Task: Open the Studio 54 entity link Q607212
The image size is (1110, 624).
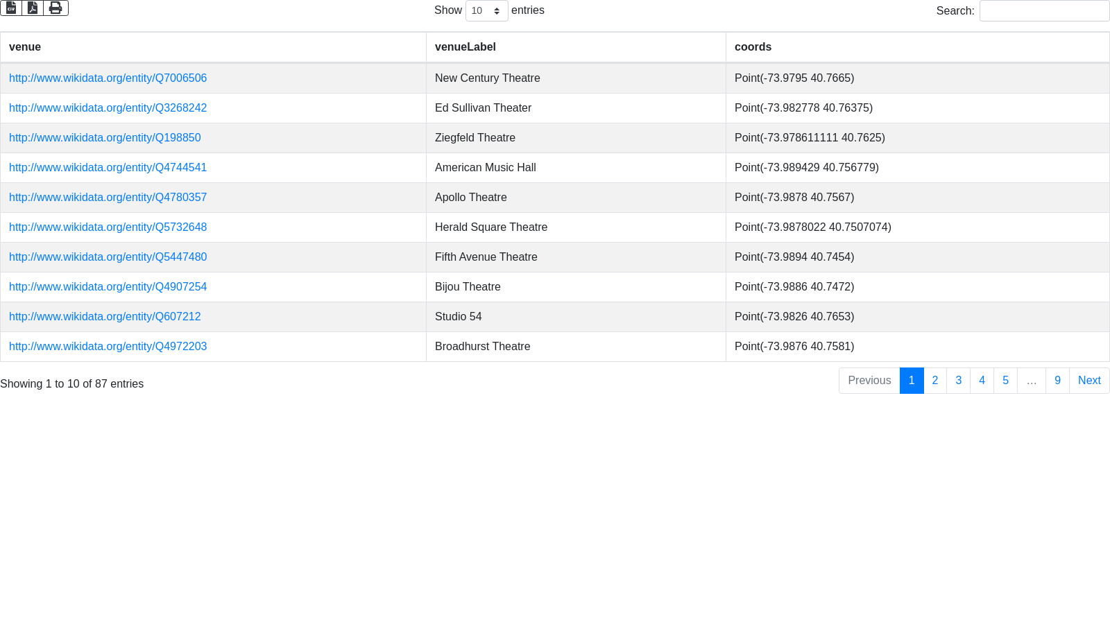Action: tap(105, 317)
